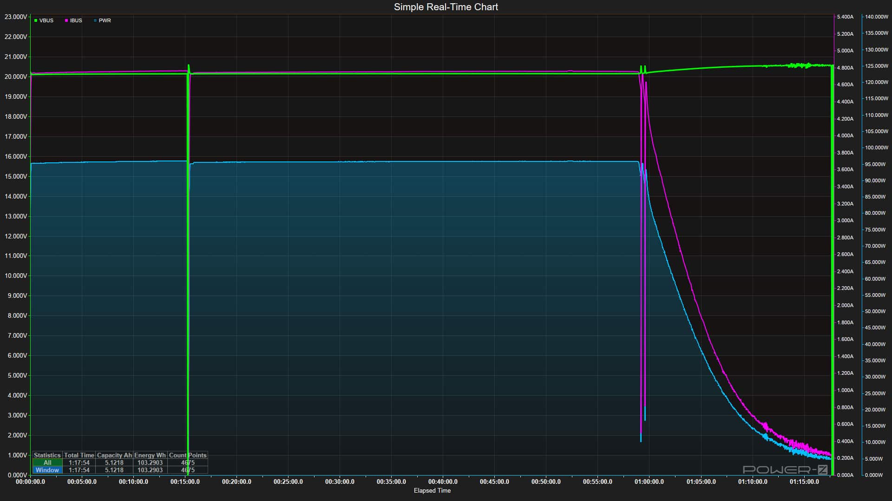Screen dimensions: 892x501
Task: Click the Elapsed Time axis label
Action: [x=432, y=490]
